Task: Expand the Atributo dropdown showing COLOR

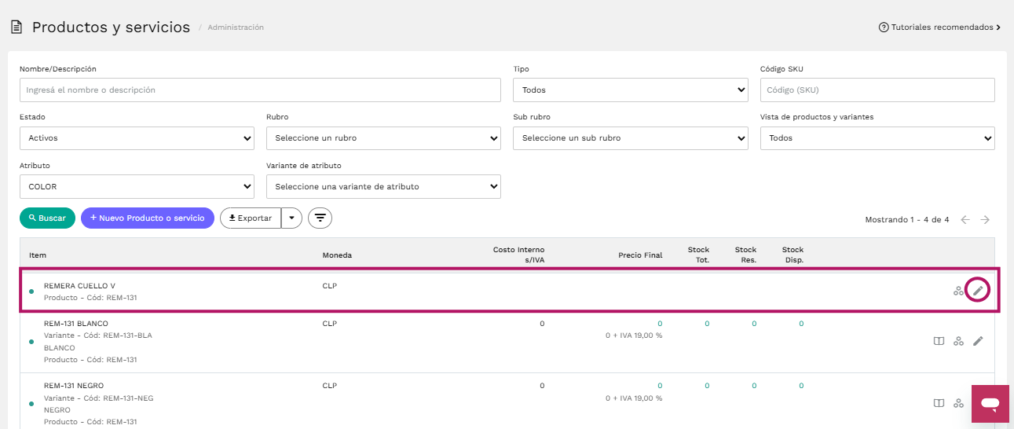Action: tap(137, 187)
